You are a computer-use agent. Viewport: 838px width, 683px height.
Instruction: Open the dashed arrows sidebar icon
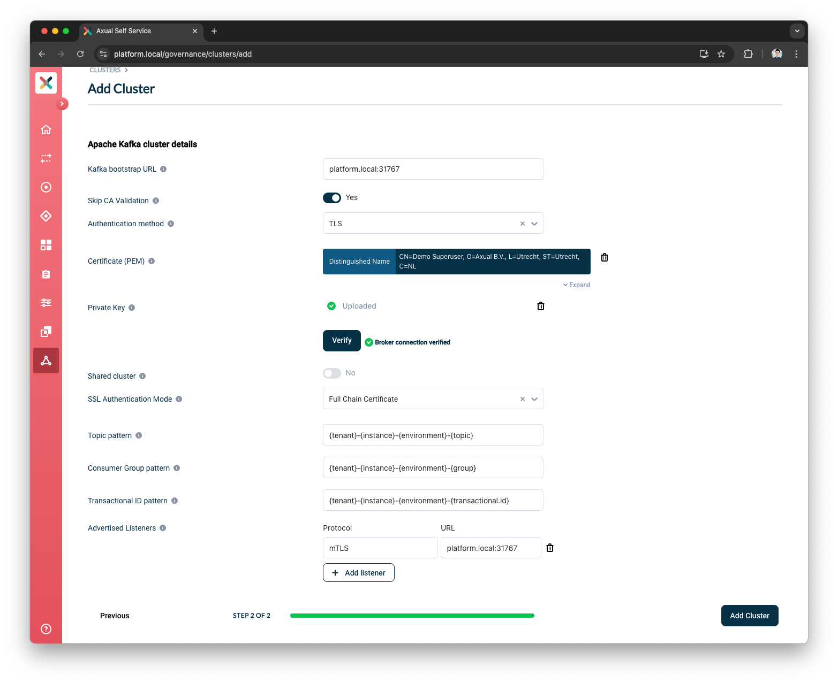pos(46,158)
